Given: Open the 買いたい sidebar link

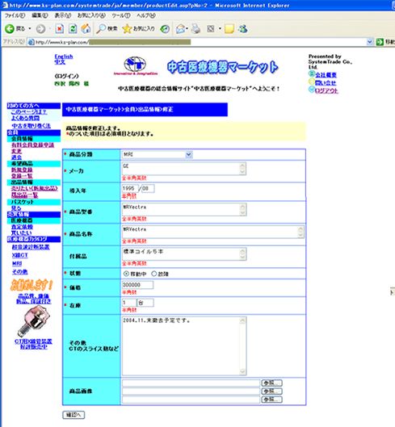Looking at the screenshot, I should [21, 232].
